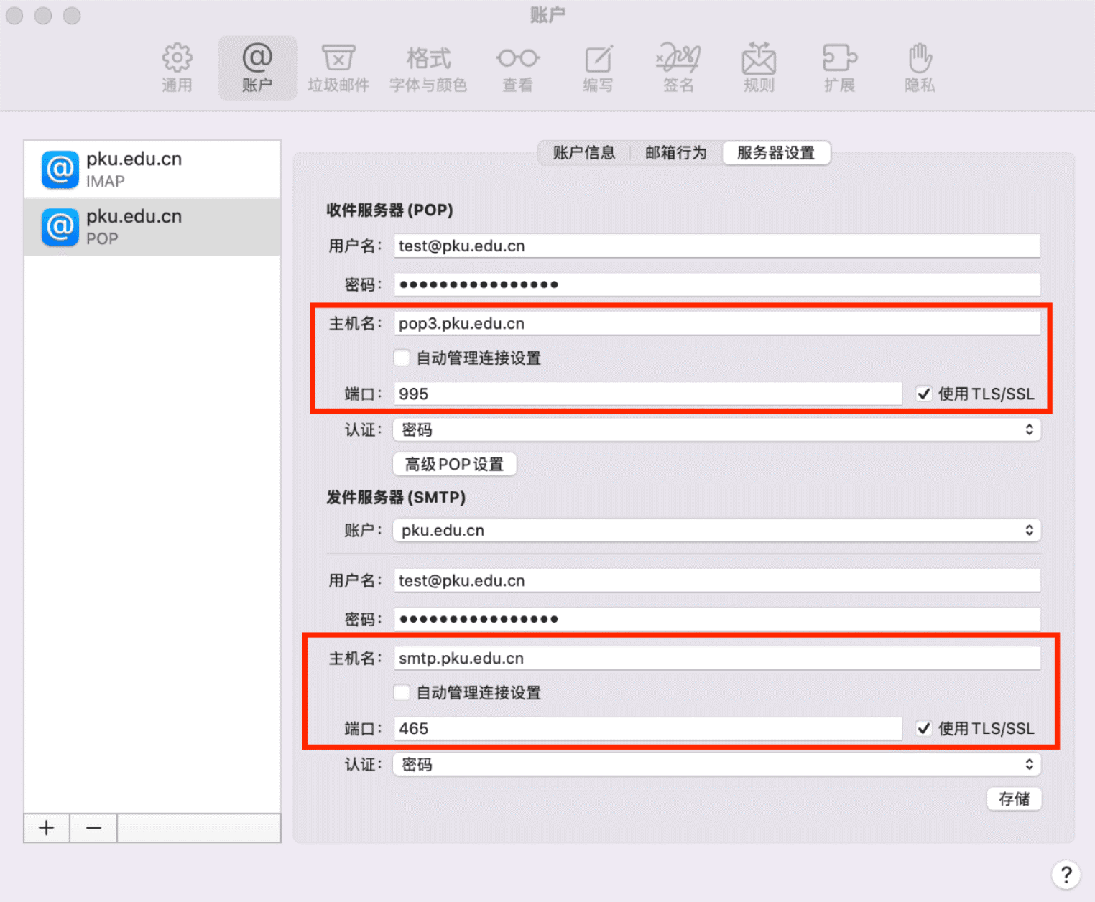
Task: Open the 字体与颜色 fonts and colors pane
Action: (428, 68)
